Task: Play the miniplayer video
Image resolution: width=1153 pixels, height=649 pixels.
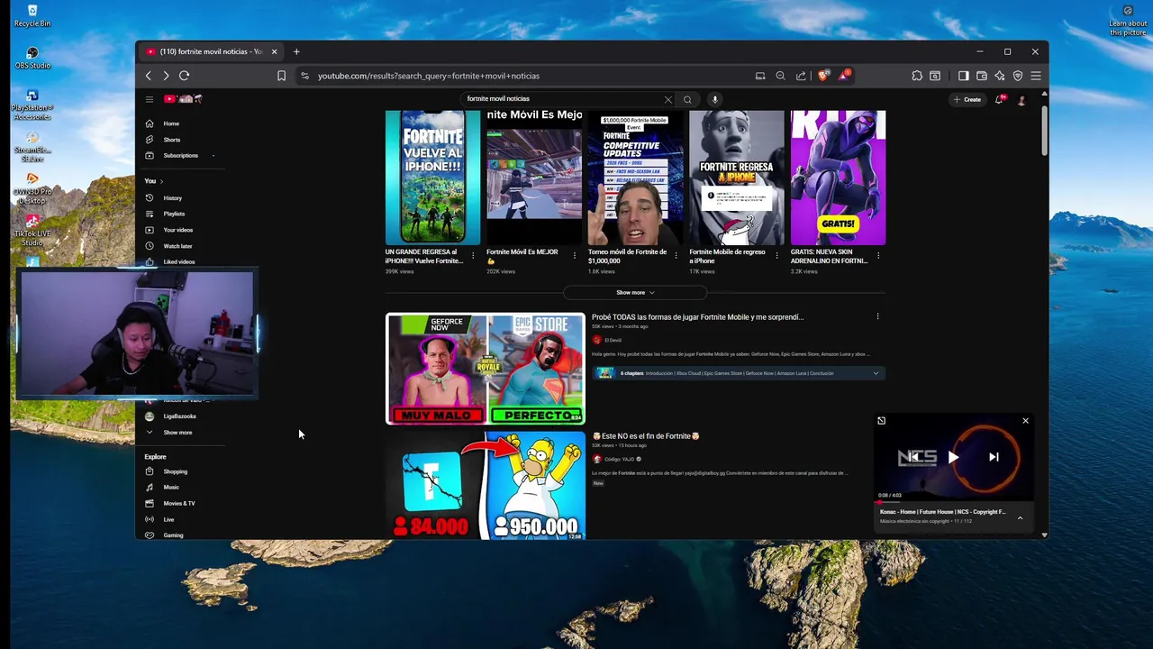Action: pos(953,457)
